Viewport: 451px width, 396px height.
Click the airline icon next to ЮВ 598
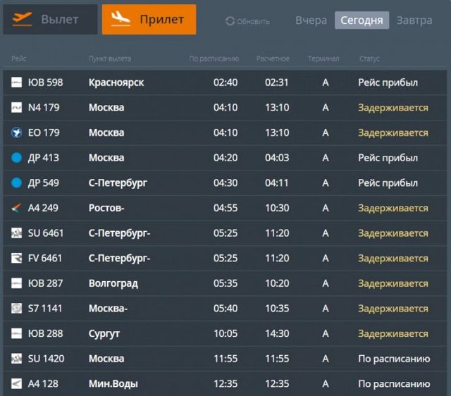(17, 82)
